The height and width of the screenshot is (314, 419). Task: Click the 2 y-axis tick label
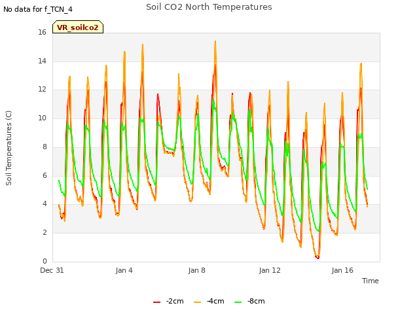[x=45, y=233]
